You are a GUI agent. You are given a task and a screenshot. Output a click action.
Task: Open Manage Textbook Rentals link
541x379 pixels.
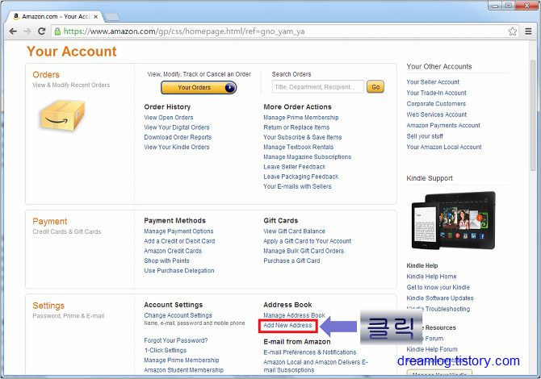(299, 147)
